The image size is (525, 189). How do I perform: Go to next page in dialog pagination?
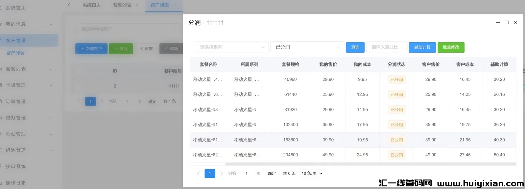click(x=221, y=173)
